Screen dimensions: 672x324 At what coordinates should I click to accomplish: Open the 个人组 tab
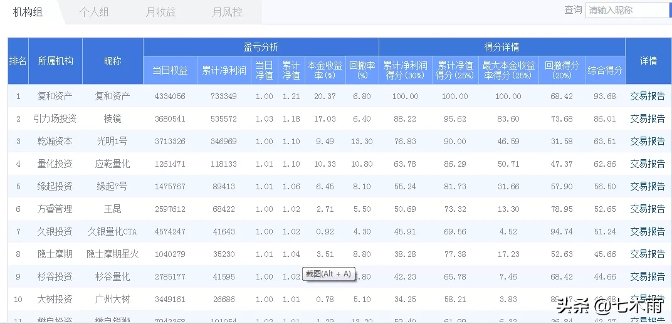click(94, 12)
